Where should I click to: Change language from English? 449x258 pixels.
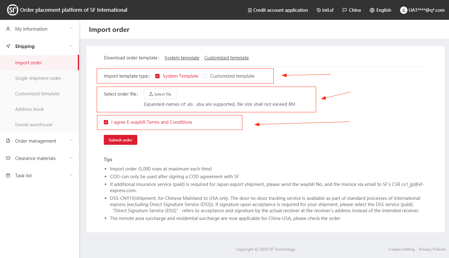(x=381, y=10)
